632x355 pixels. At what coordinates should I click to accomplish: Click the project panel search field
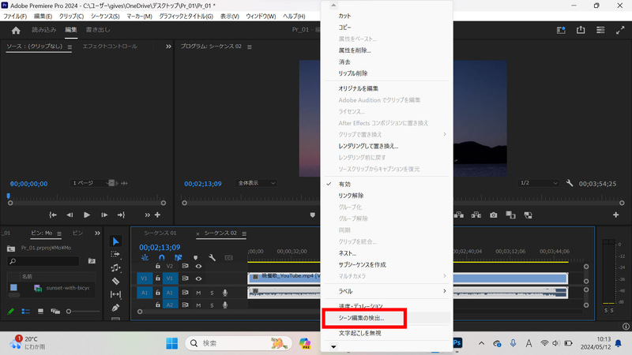tap(43, 261)
